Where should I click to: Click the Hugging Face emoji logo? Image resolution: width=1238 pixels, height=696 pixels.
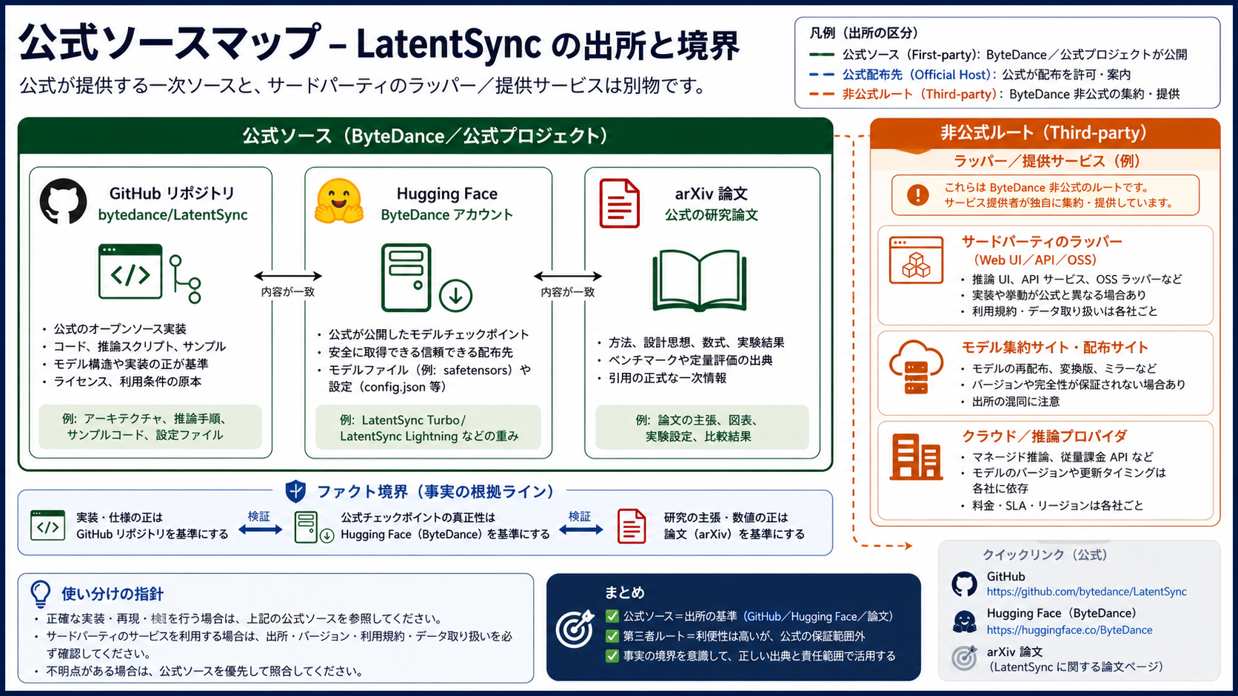click(x=338, y=201)
